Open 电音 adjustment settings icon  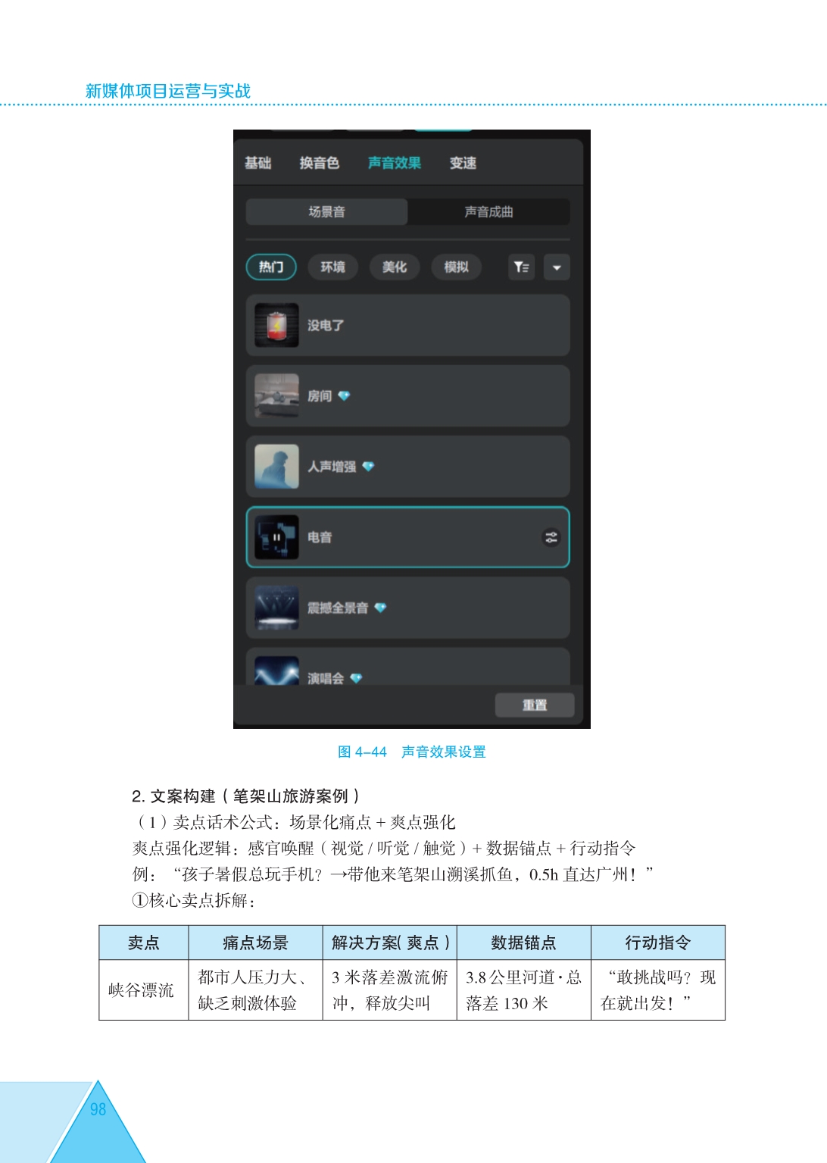click(551, 537)
